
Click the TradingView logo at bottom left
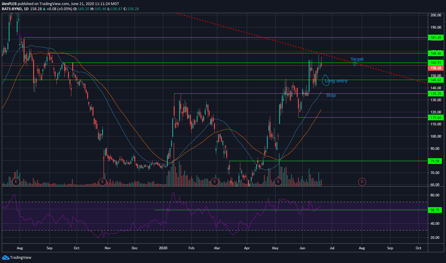17,258
